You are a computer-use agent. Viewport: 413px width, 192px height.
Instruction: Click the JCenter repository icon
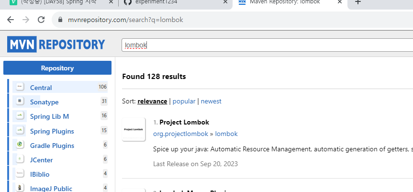[x=20, y=159]
